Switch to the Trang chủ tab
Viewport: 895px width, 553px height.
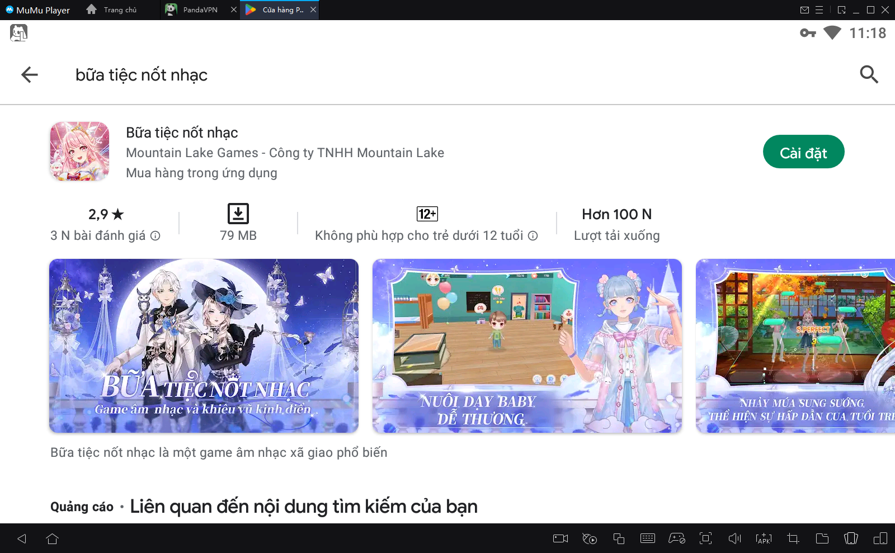[x=120, y=10]
